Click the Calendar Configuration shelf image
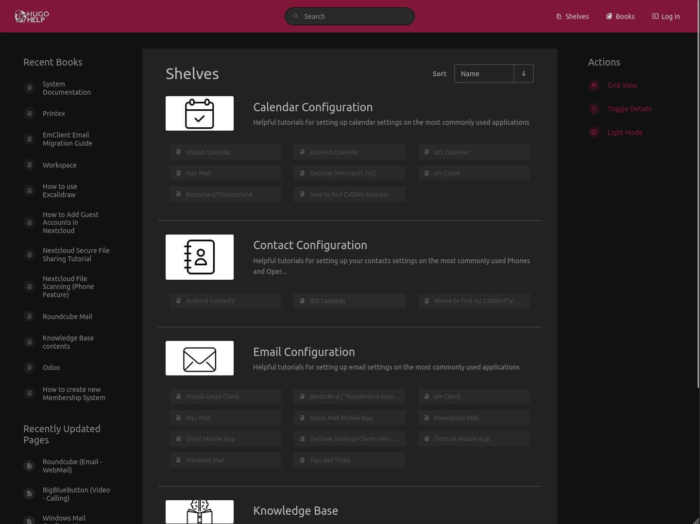The width and height of the screenshot is (700, 524). [x=199, y=114]
